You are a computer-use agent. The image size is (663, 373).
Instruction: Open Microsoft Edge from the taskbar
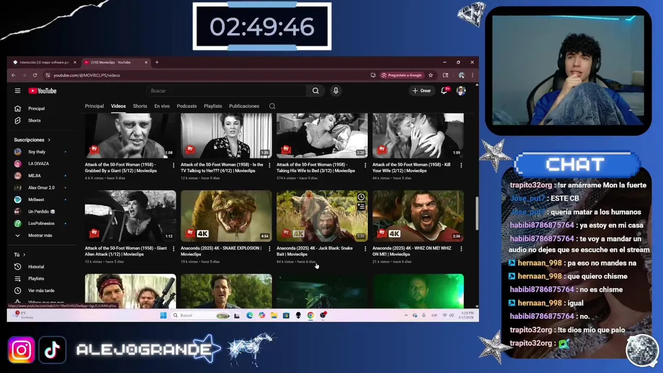pos(250,315)
